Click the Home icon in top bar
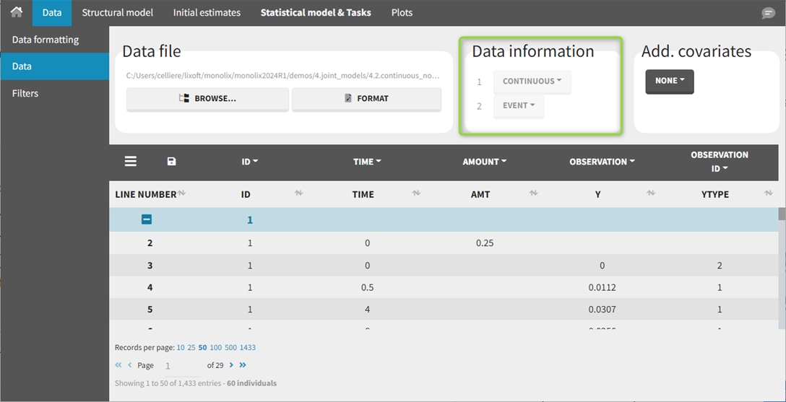 (x=16, y=12)
